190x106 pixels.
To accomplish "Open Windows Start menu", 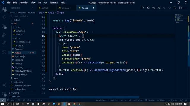I will click(2, 104).
